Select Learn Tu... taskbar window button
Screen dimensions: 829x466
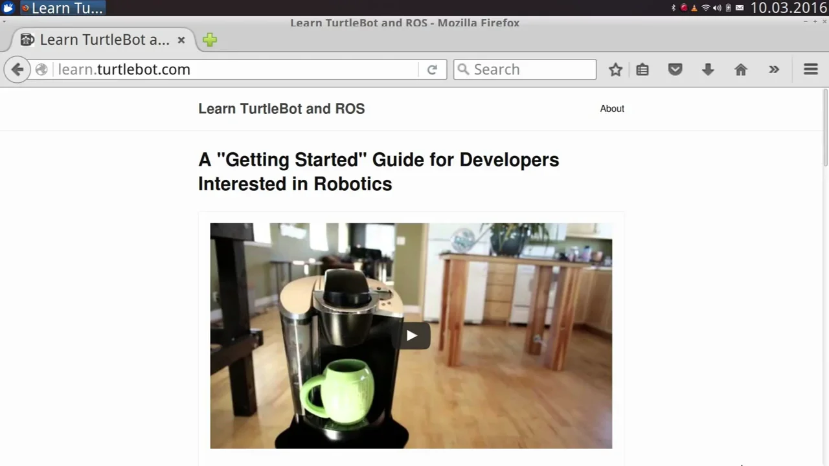pos(62,8)
